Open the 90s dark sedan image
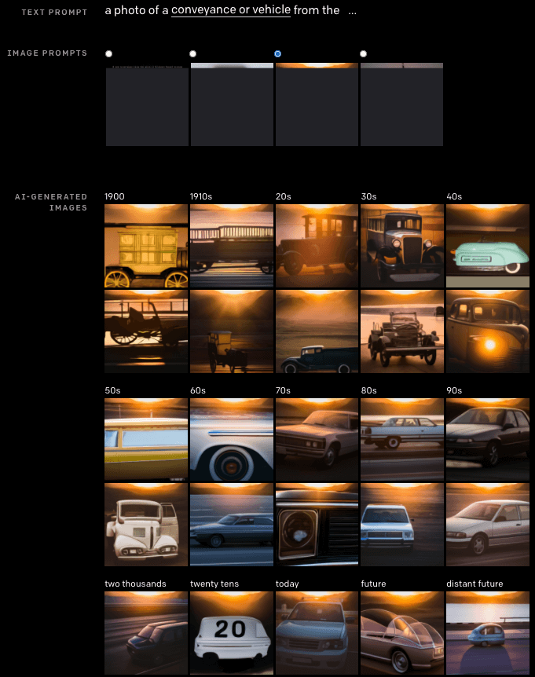The width and height of the screenshot is (535, 677). (488, 440)
